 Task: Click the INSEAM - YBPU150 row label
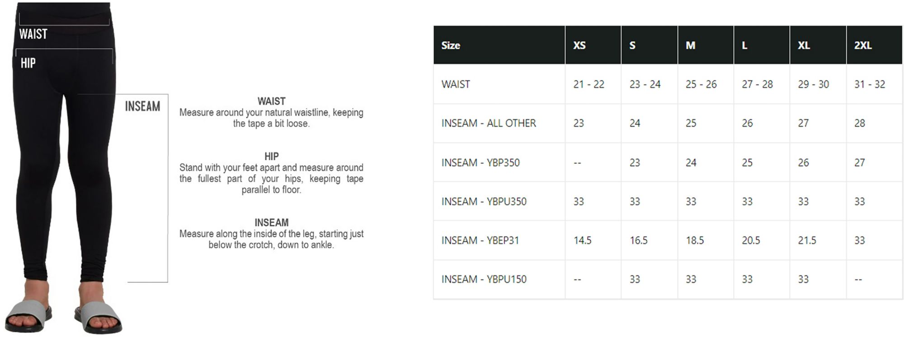(x=484, y=279)
